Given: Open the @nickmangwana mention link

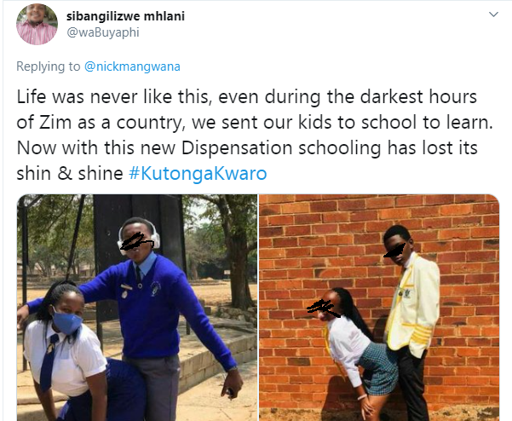Looking at the screenshot, I should tap(132, 66).
